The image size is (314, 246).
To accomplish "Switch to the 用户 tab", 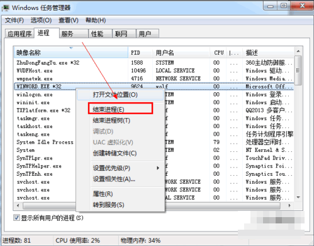I will click(147, 34).
